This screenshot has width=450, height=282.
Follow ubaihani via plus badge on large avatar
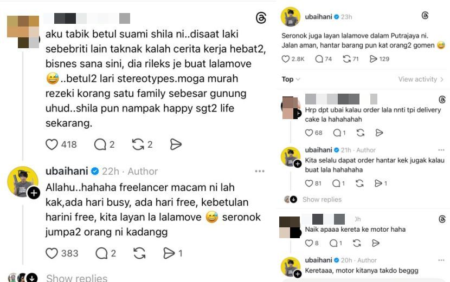(34, 193)
